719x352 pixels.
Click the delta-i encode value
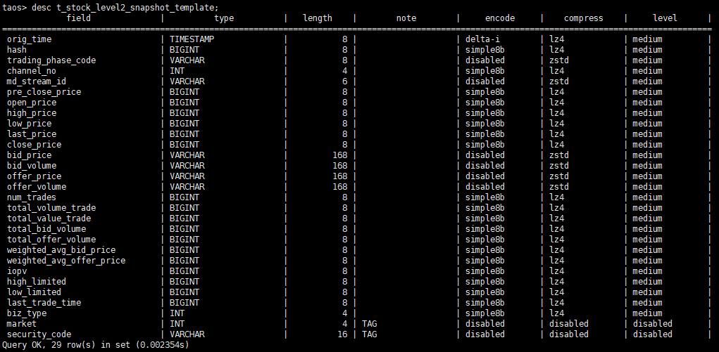pyautogui.click(x=483, y=39)
